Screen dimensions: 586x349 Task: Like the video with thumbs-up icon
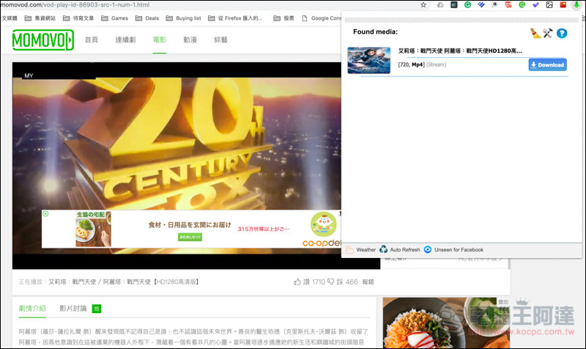tap(297, 282)
